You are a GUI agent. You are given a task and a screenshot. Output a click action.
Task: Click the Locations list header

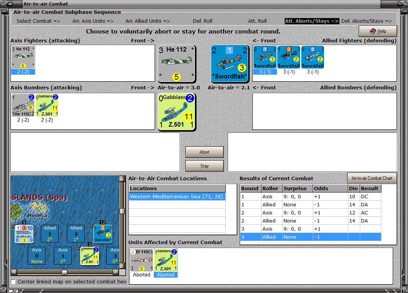click(x=177, y=189)
